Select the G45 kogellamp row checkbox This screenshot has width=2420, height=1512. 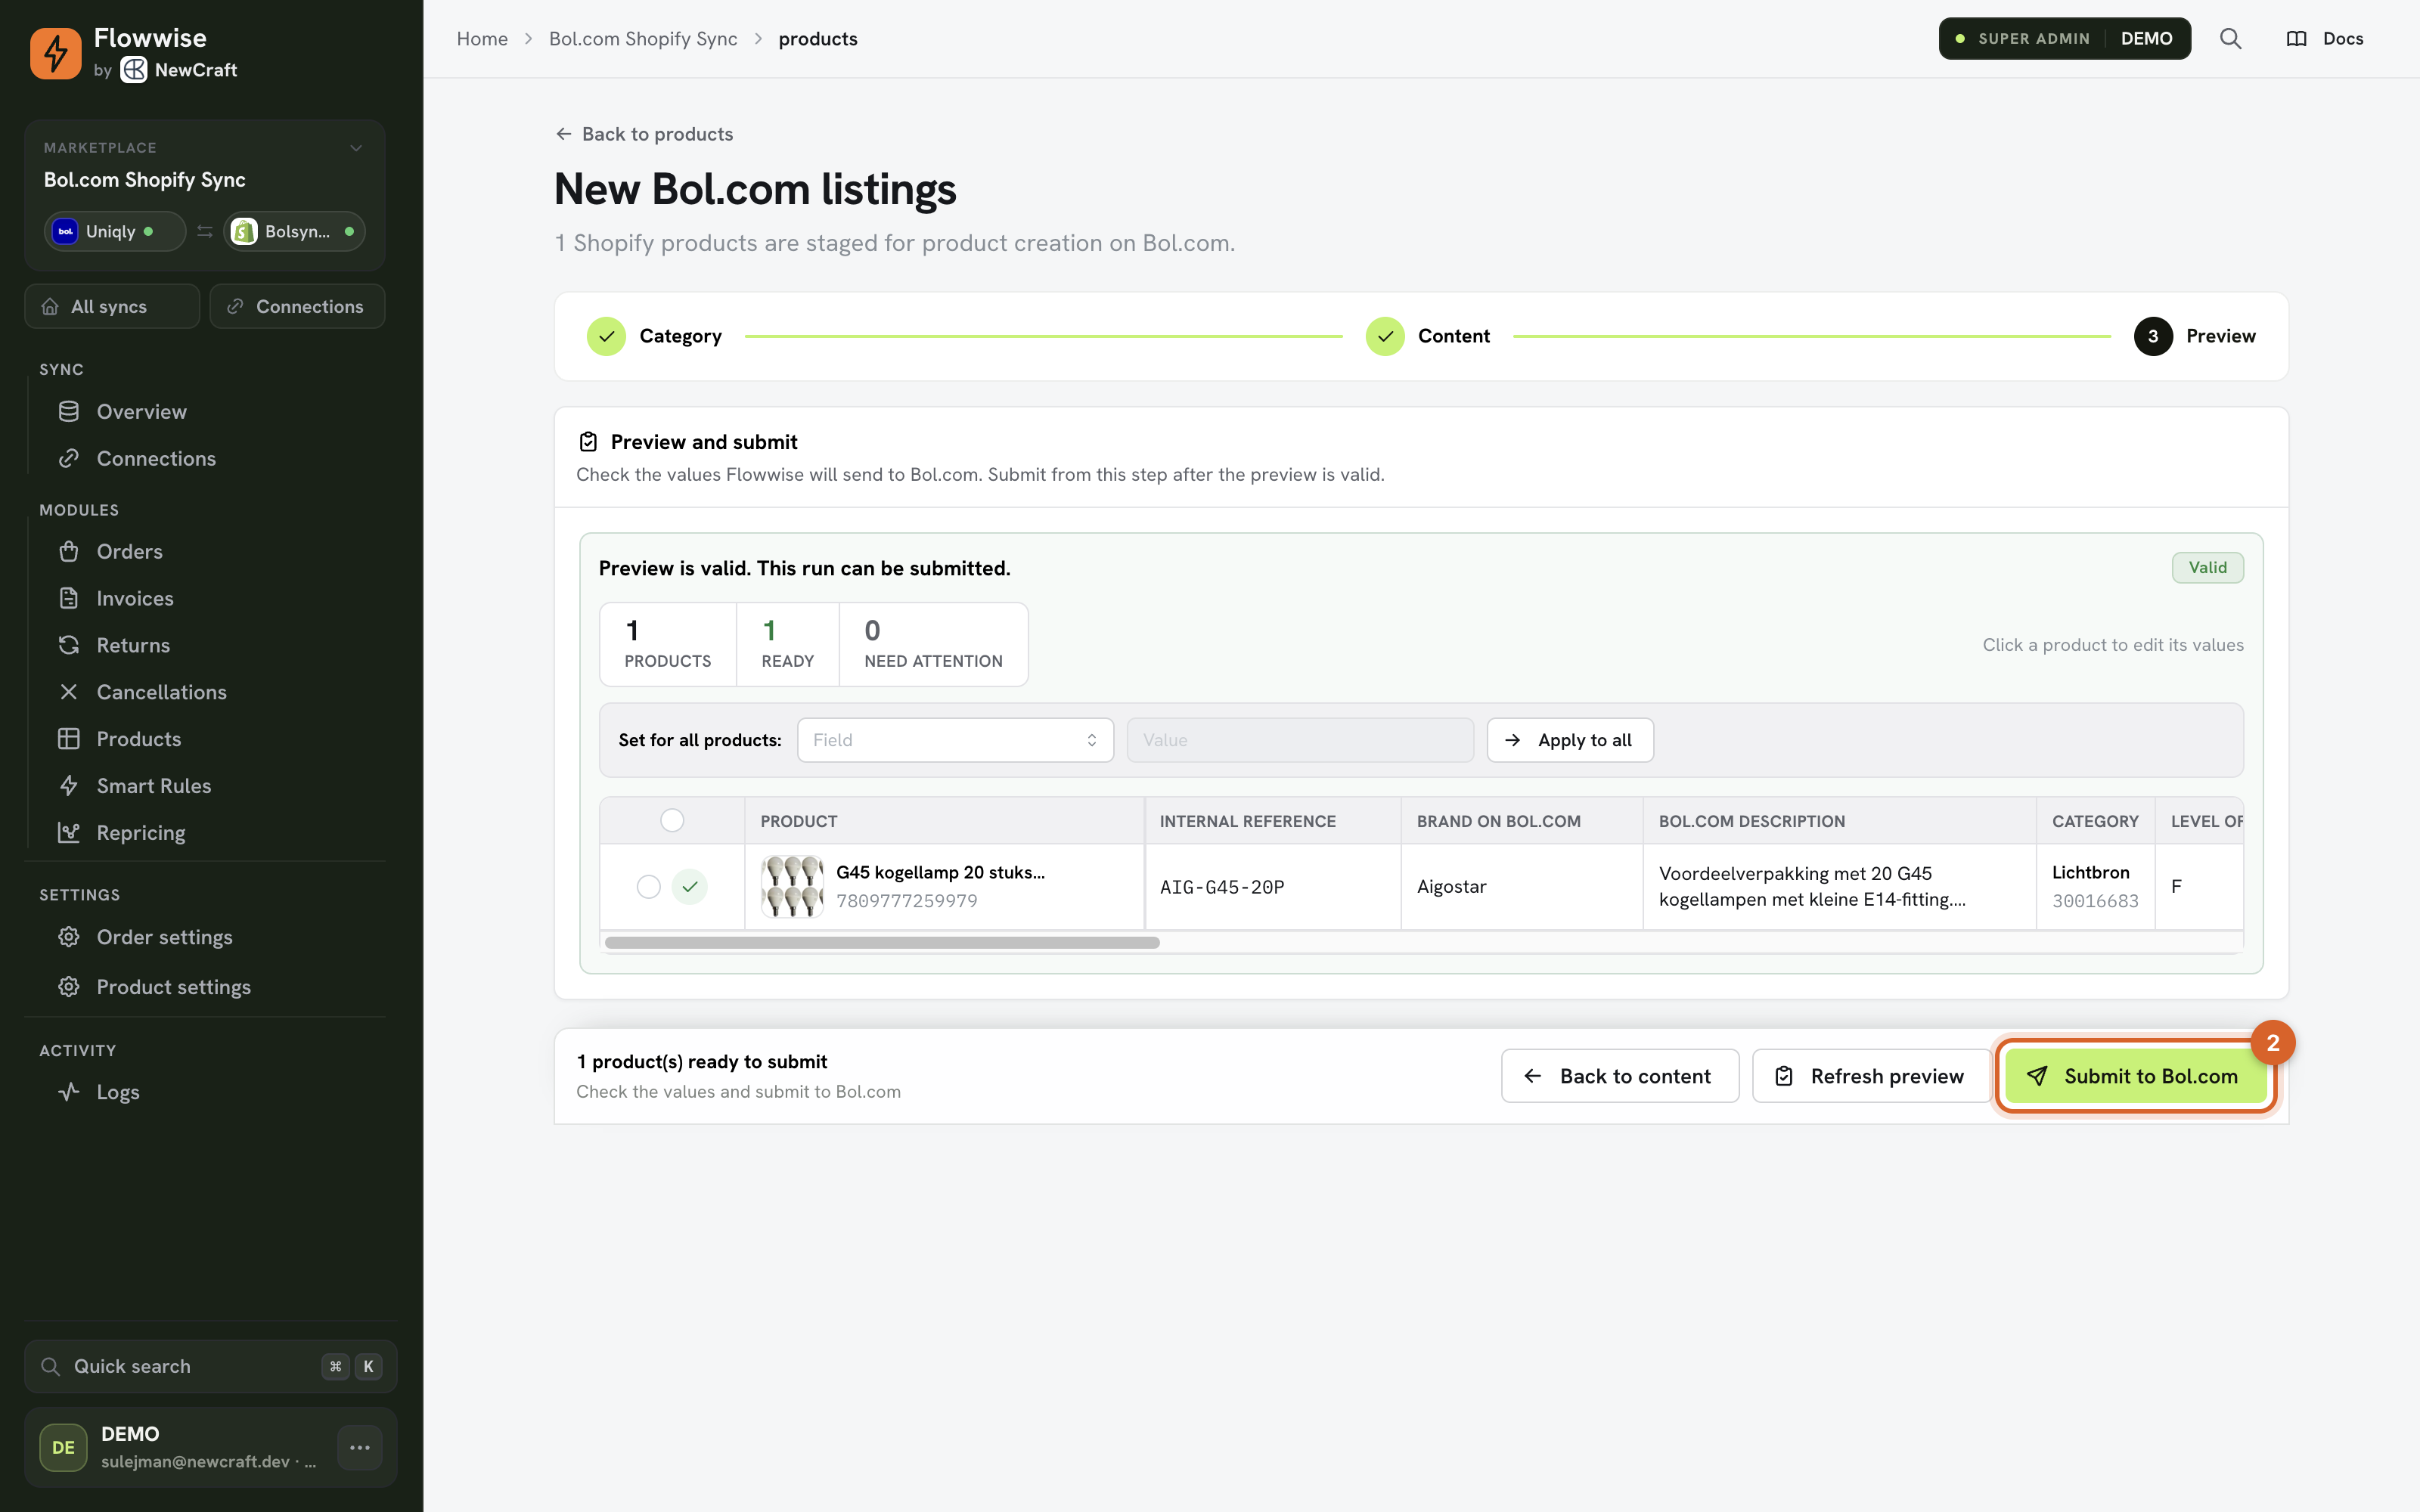pos(649,887)
